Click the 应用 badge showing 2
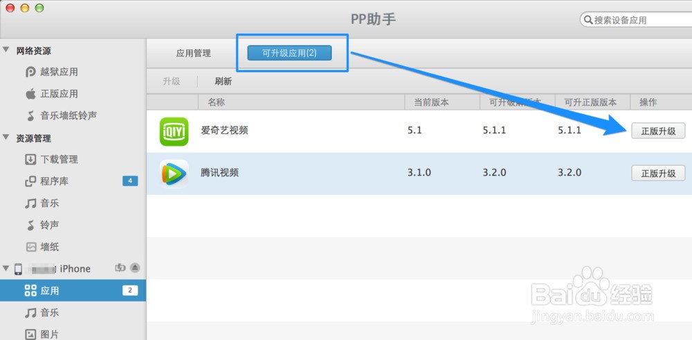This screenshot has width=692, height=340. pyautogui.click(x=130, y=290)
